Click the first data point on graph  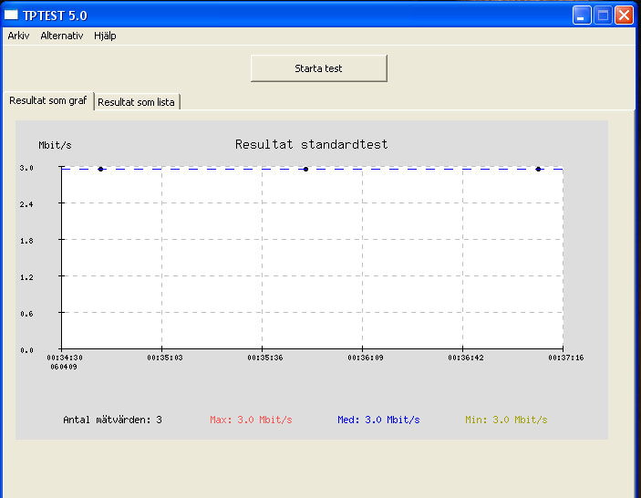point(100,169)
